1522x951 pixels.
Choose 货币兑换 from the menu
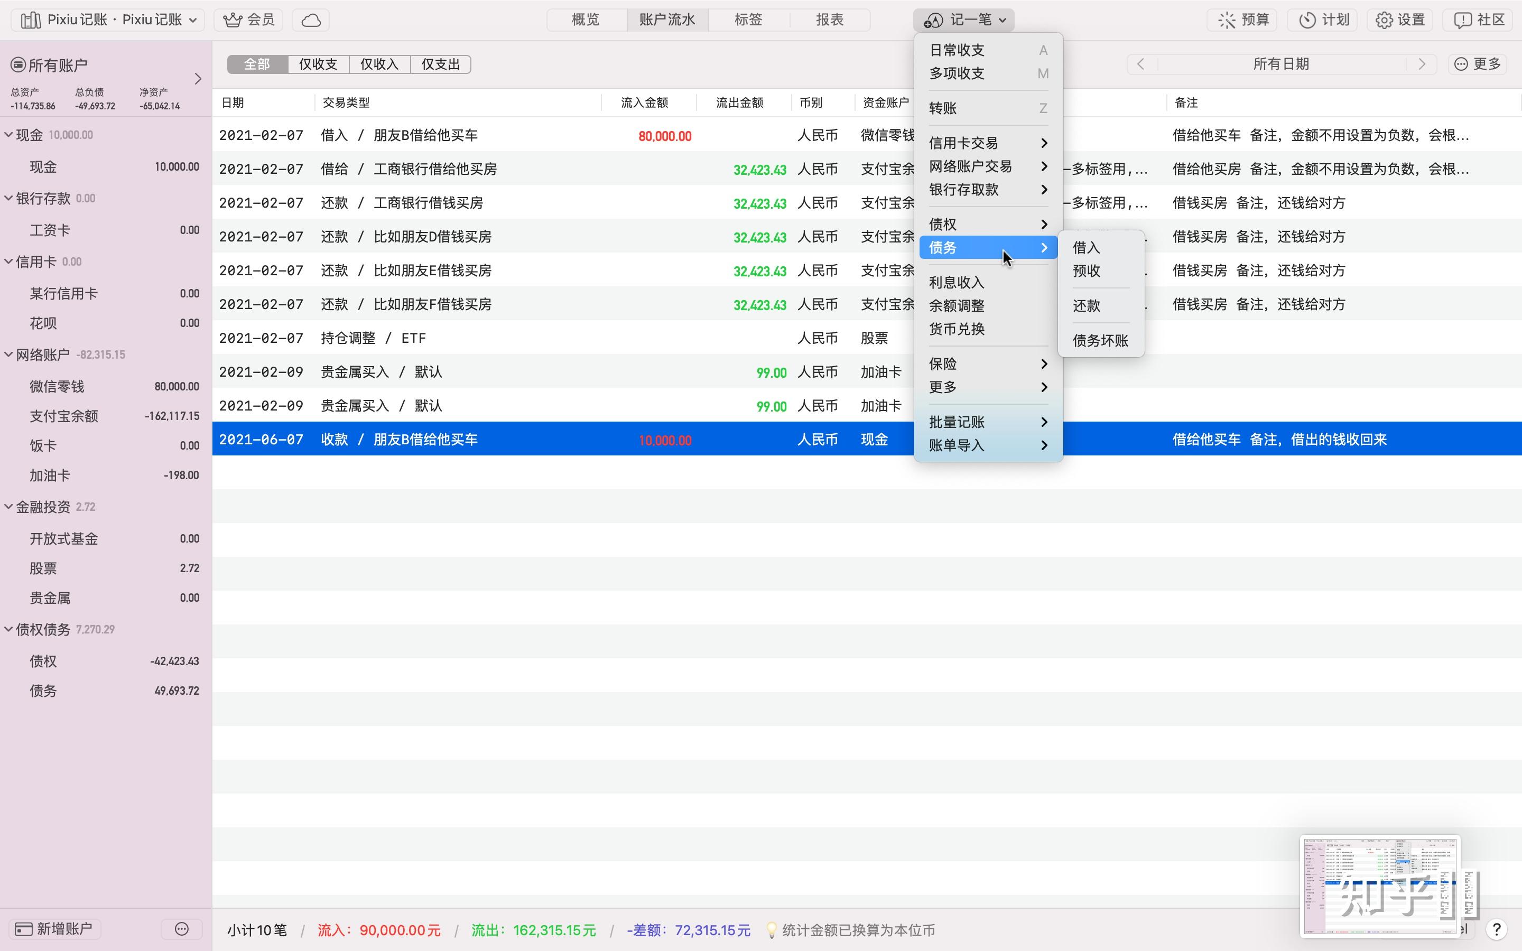tap(988, 330)
